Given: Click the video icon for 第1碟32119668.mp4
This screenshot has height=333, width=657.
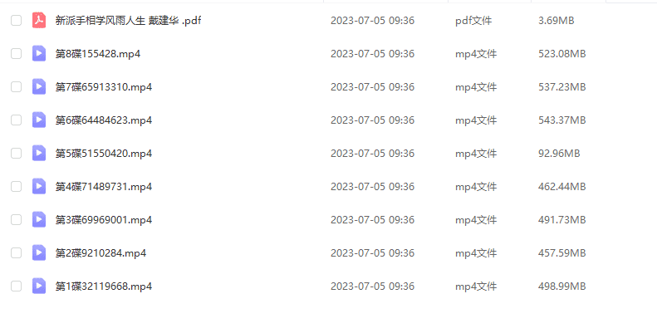Looking at the screenshot, I should [x=39, y=286].
